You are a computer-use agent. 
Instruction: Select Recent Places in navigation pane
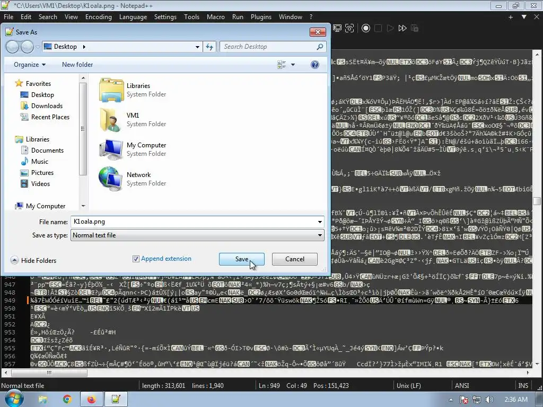pos(50,117)
